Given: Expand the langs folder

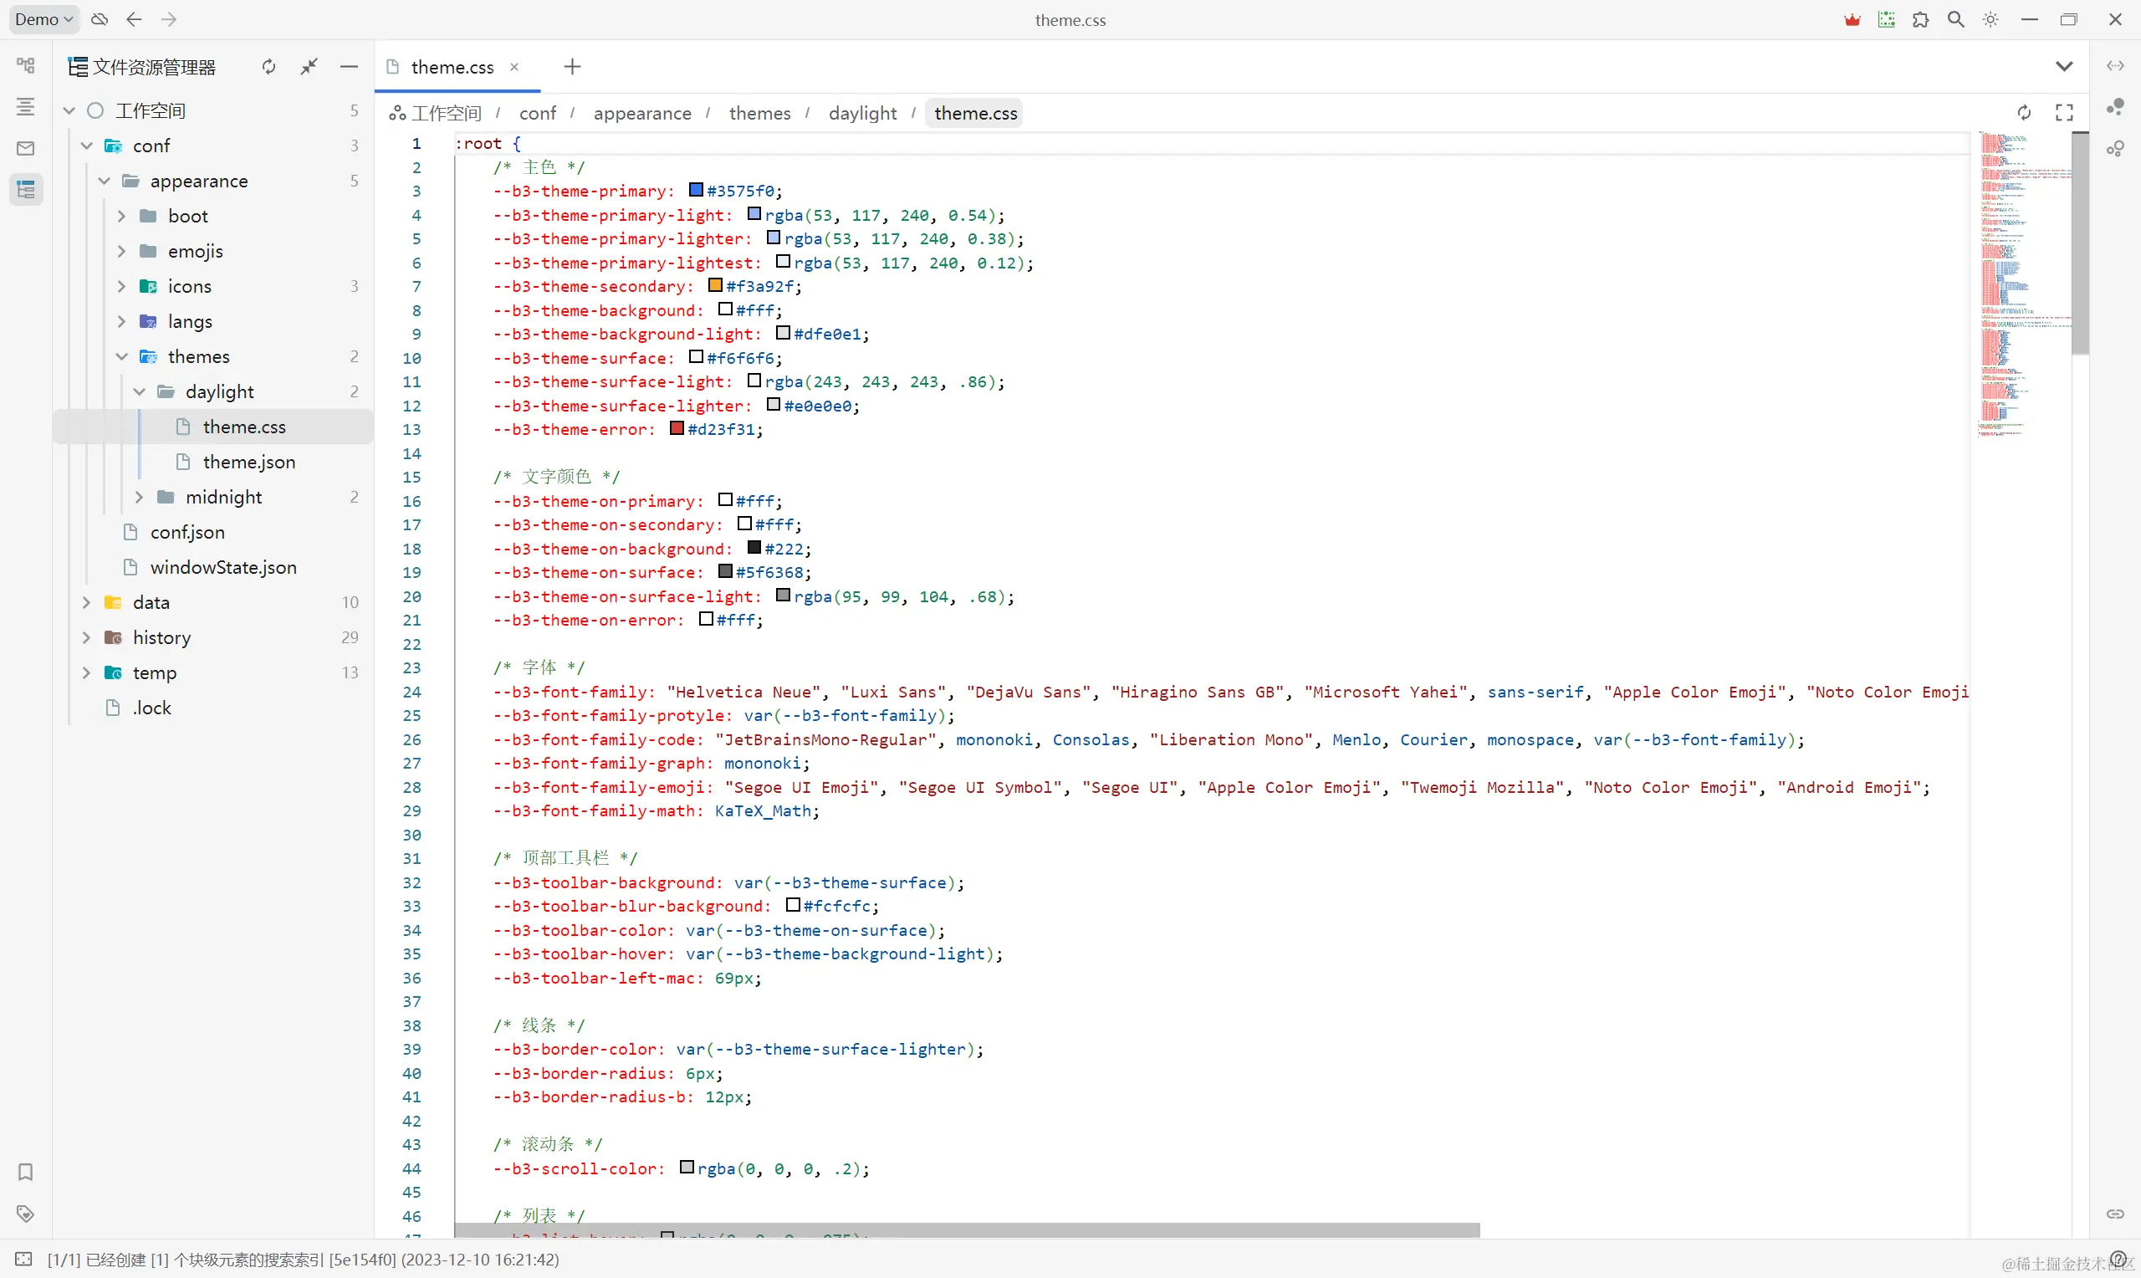Looking at the screenshot, I should [x=121, y=321].
